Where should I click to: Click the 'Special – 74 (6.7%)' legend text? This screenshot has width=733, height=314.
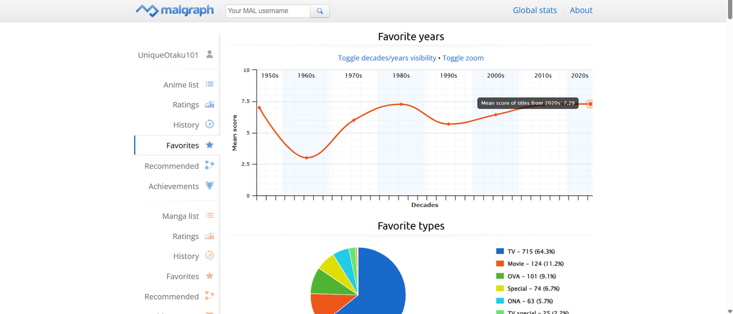pyautogui.click(x=534, y=289)
